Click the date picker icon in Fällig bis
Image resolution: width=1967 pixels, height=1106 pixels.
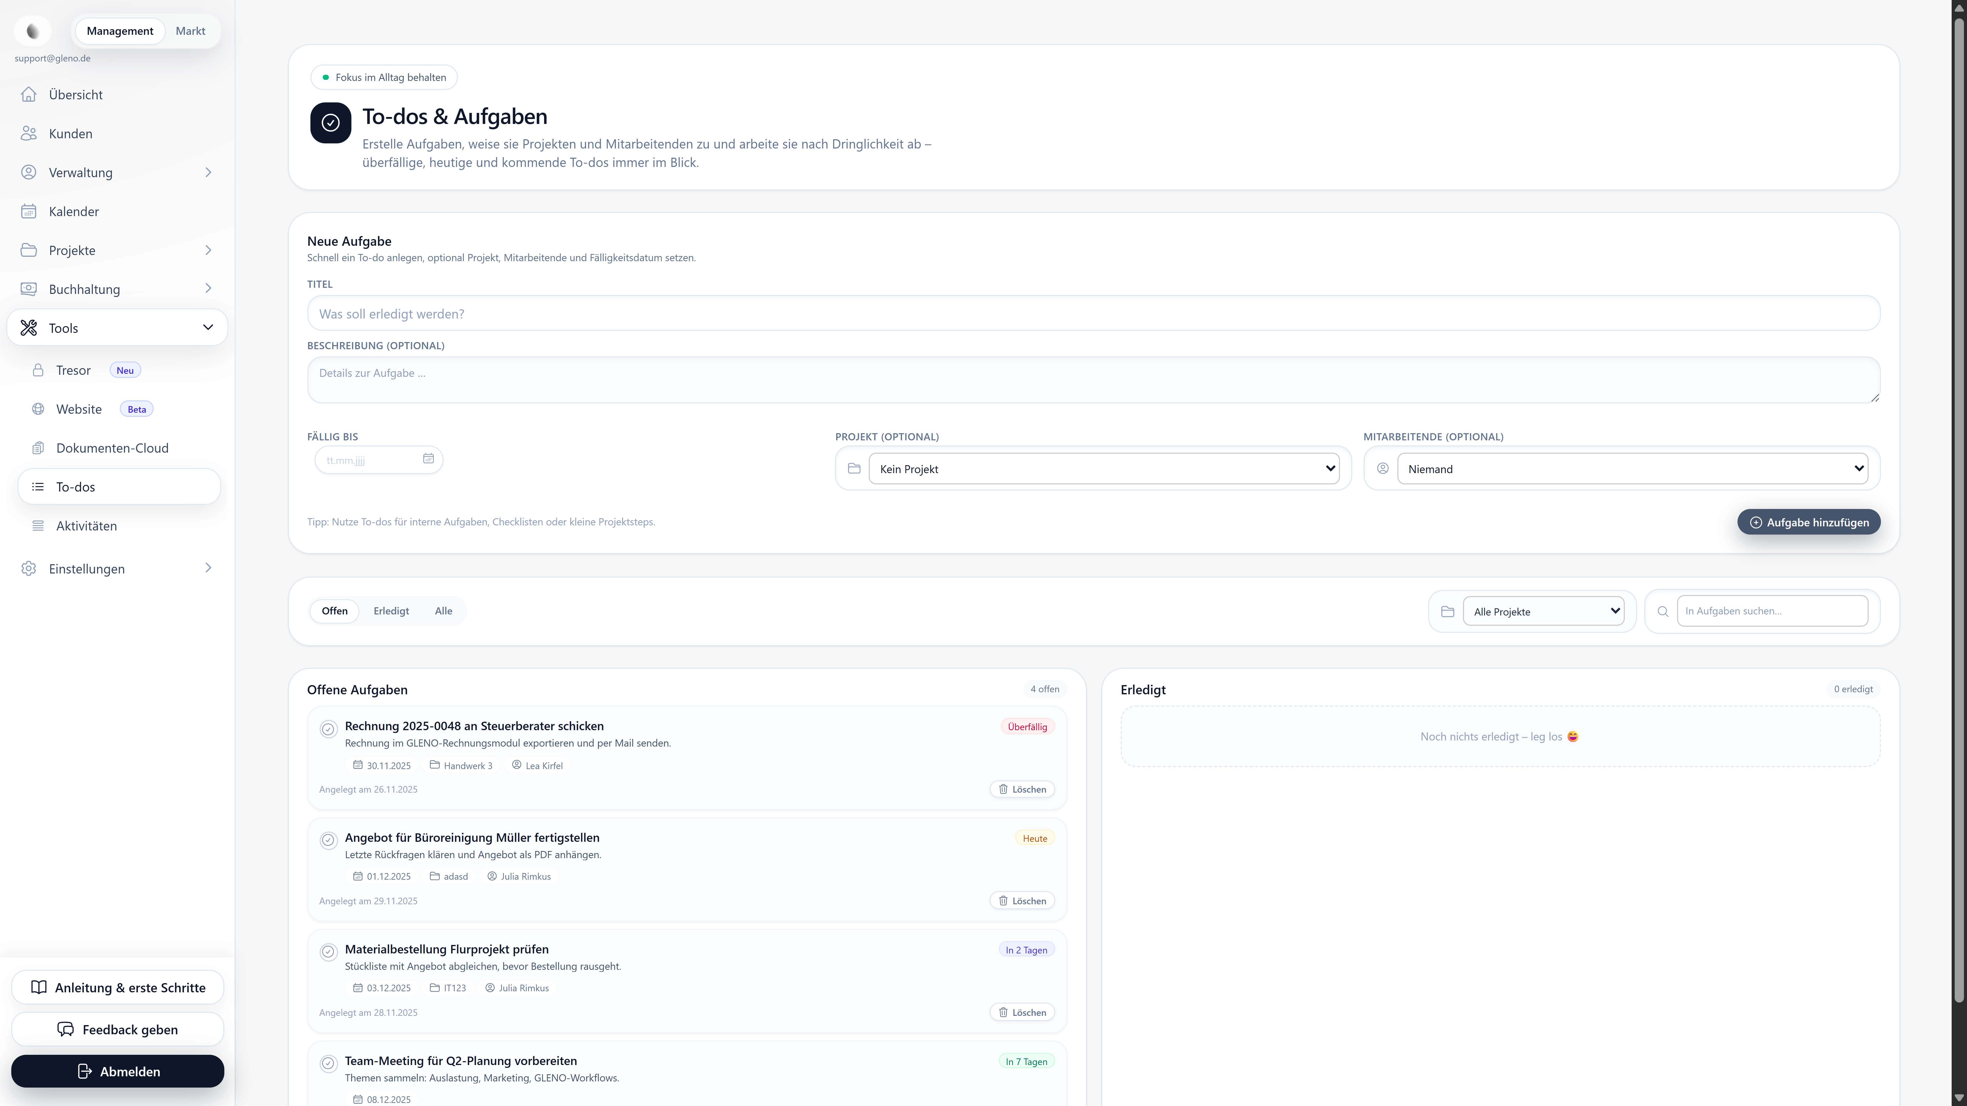click(x=428, y=459)
